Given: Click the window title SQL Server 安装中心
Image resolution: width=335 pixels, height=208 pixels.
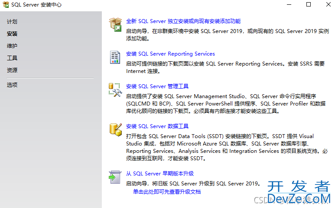Looking at the screenshot, I should point(36,4).
